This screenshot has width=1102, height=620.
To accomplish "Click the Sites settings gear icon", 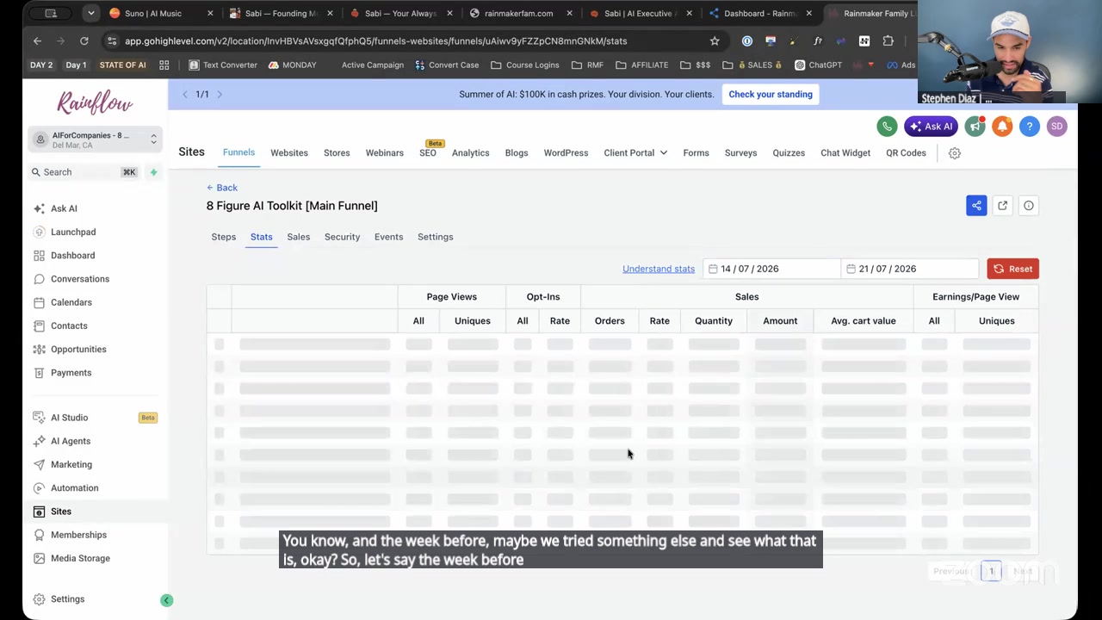I will coord(954,153).
